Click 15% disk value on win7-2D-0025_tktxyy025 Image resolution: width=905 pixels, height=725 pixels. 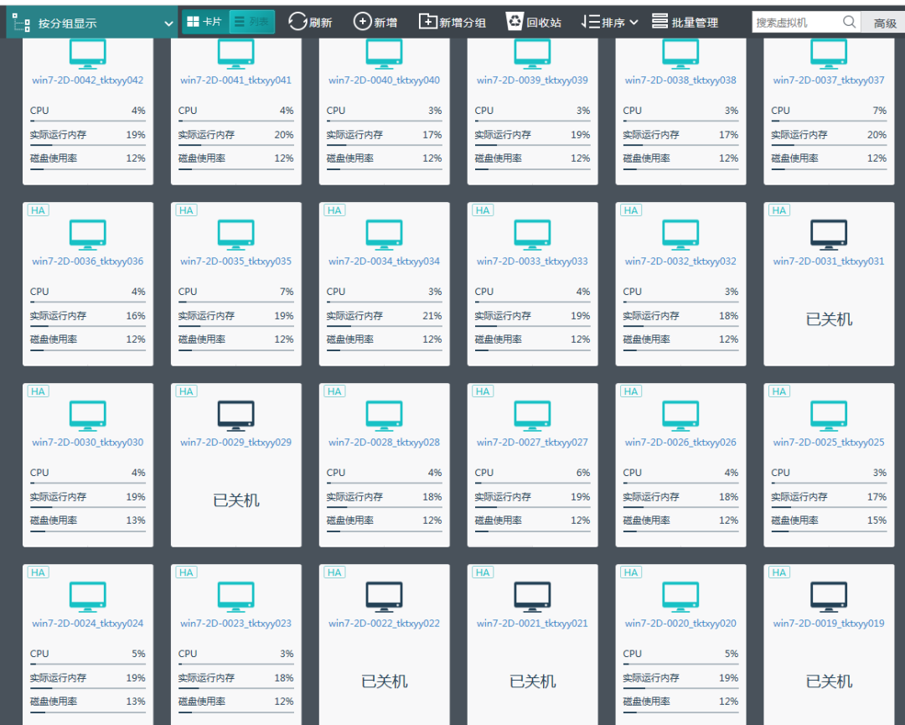pyautogui.click(x=877, y=520)
